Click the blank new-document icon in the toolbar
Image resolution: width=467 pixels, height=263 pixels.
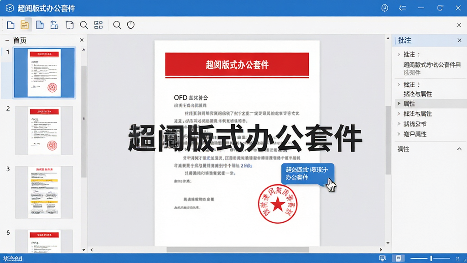click(10, 25)
